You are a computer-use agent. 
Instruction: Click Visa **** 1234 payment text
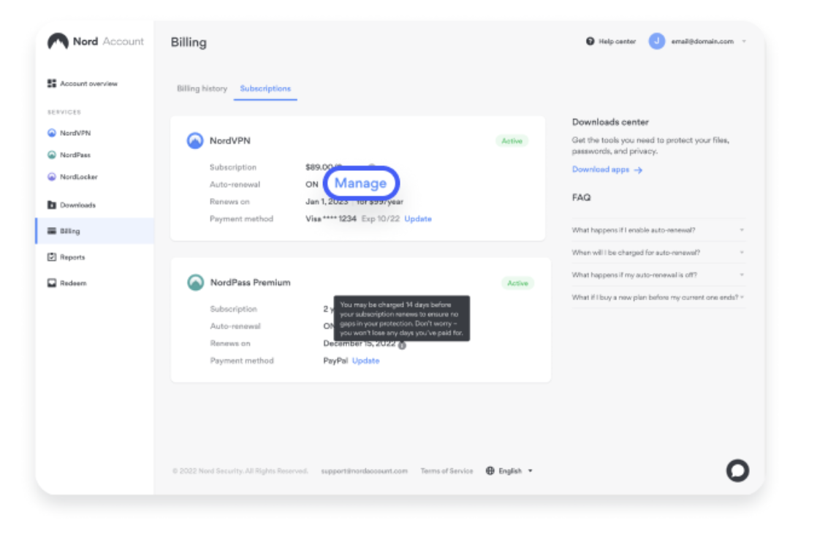(331, 218)
